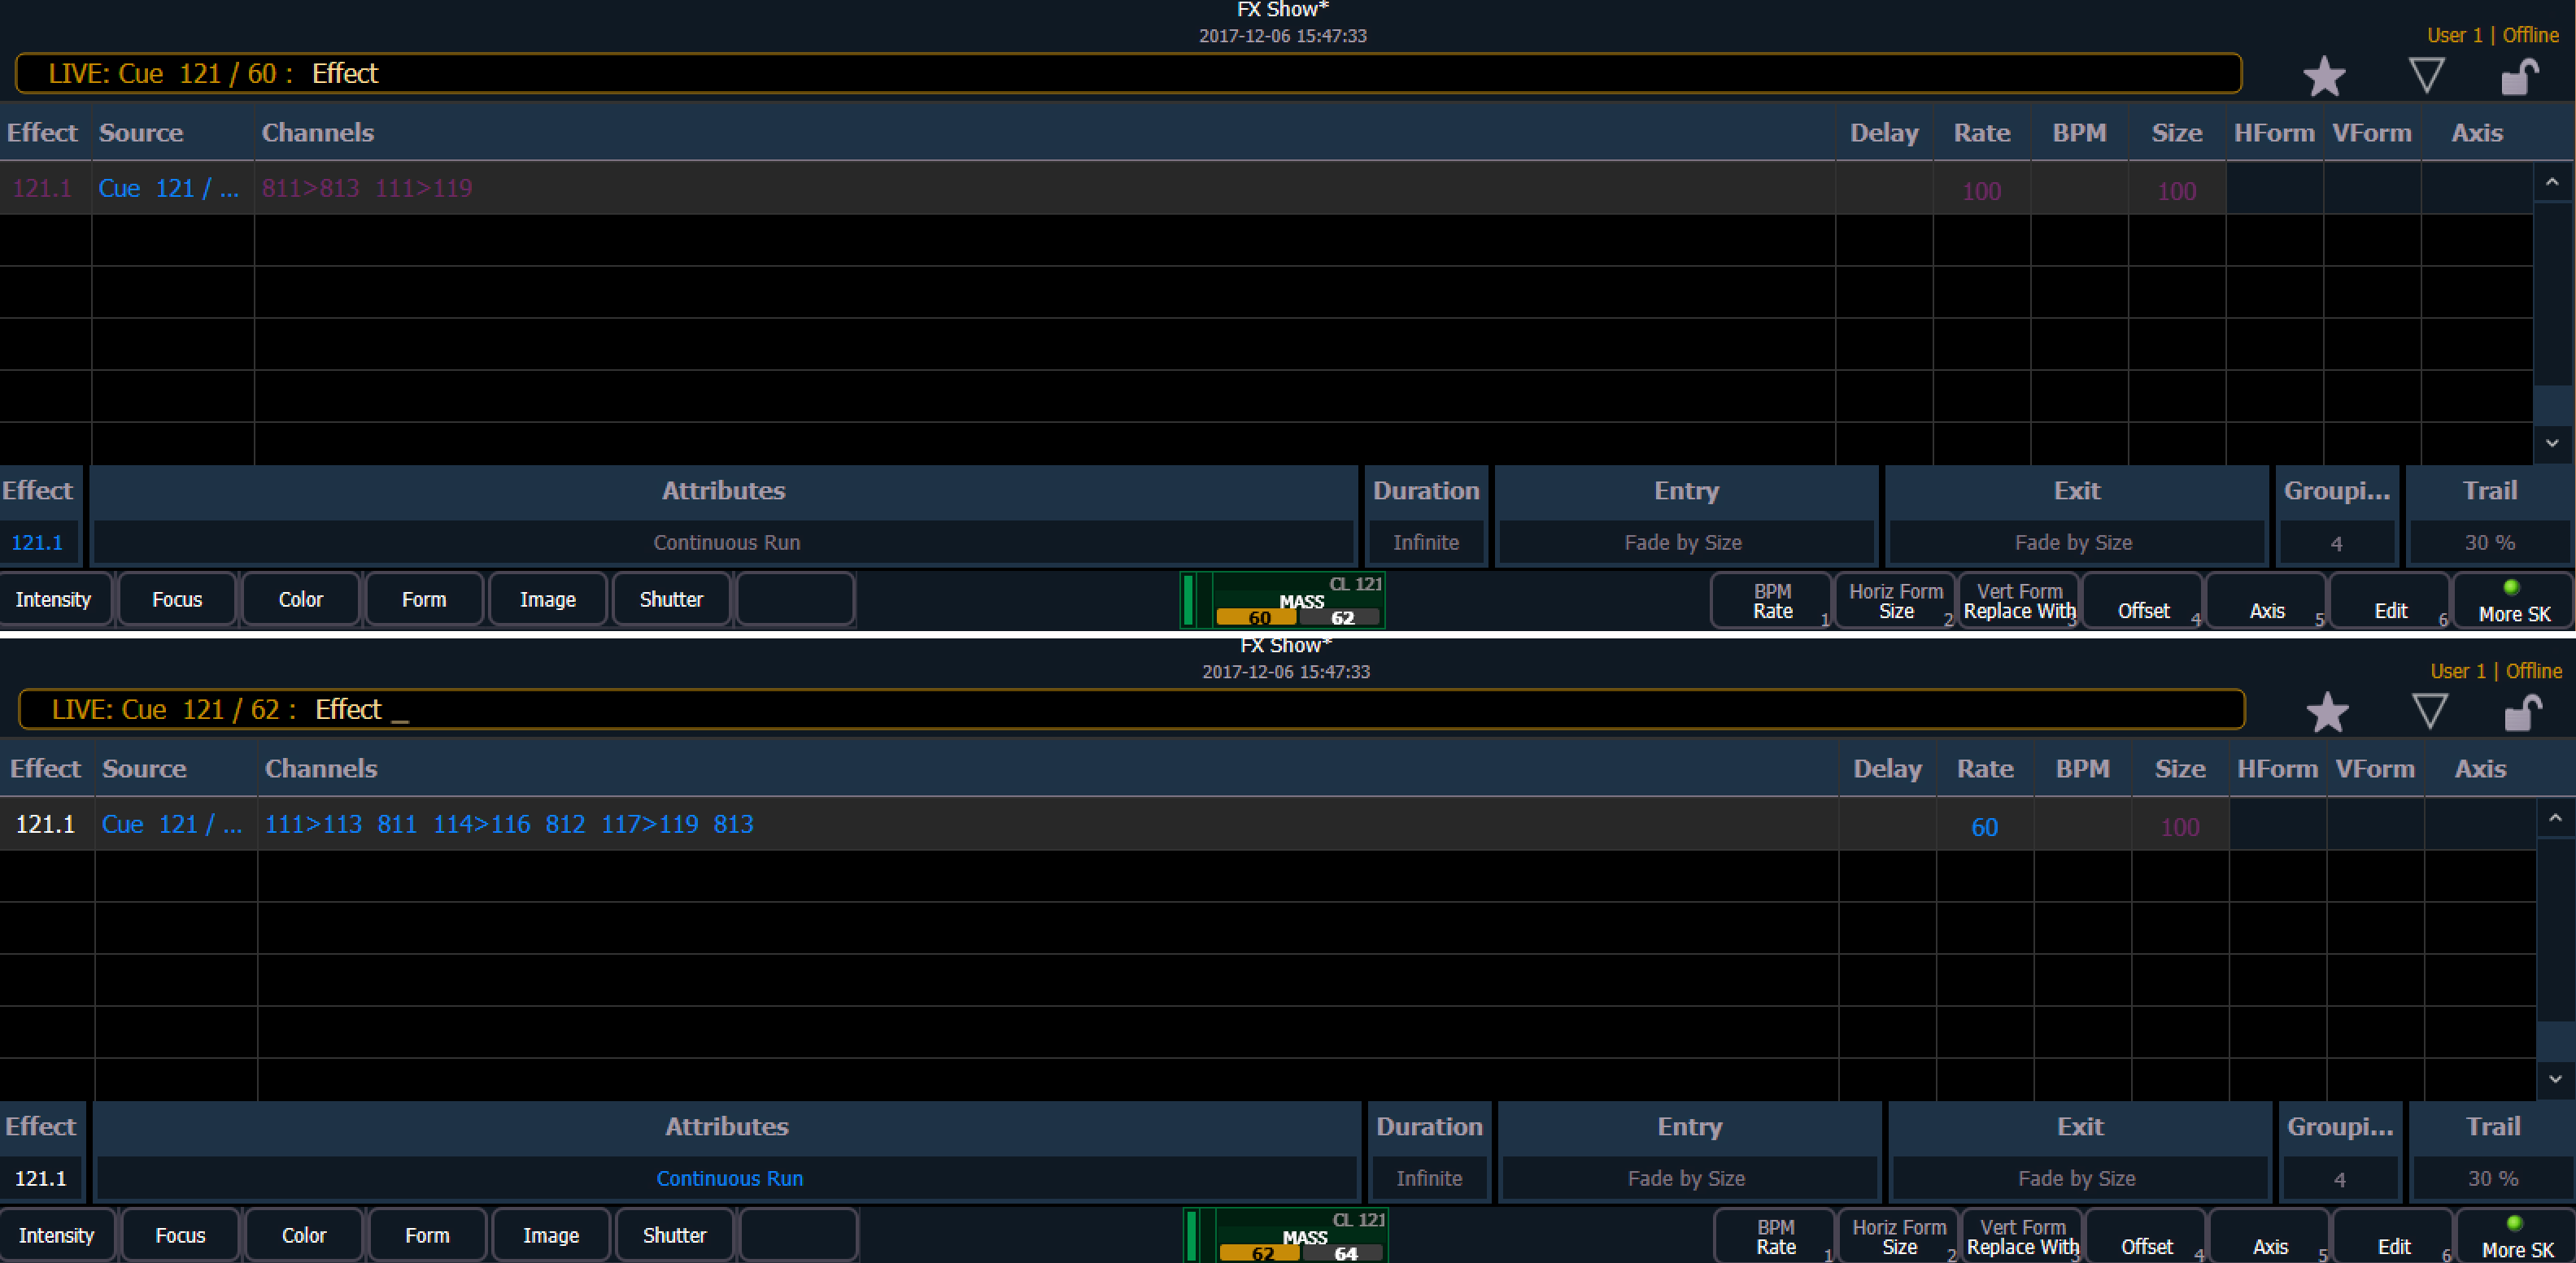Click 'User 1 | Offline' status in Cue 121 / 60 panel
The width and height of the screenshot is (2576, 1263).
(x=2493, y=35)
